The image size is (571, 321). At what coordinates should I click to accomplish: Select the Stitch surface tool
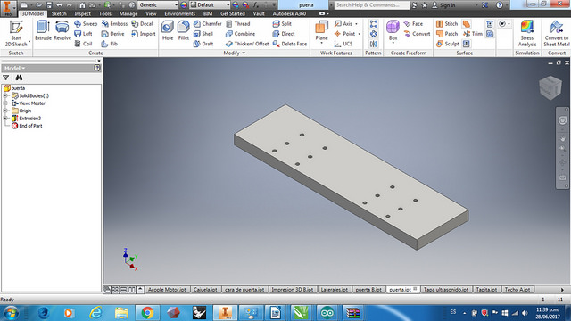[x=447, y=24]
